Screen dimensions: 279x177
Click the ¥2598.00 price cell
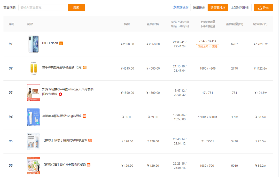coord(127,44)
